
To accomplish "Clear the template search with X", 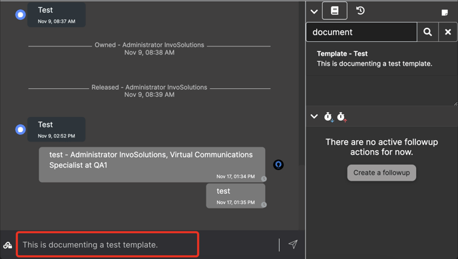I will click(448, 32).
